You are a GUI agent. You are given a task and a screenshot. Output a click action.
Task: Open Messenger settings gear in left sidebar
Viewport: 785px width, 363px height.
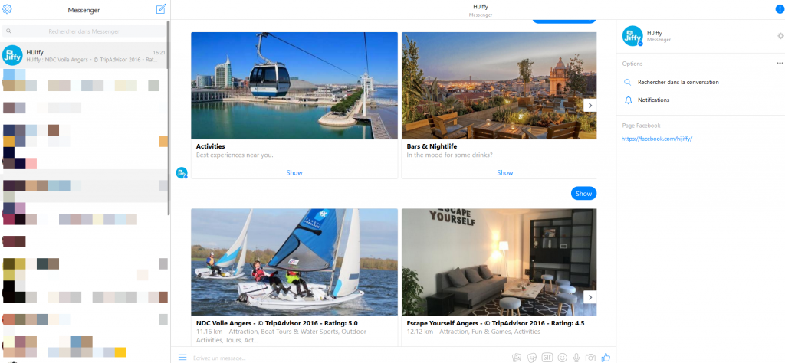(7, 9)
